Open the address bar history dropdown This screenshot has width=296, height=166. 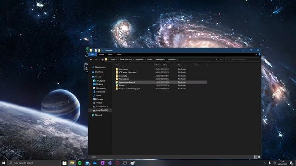(216, 59)
